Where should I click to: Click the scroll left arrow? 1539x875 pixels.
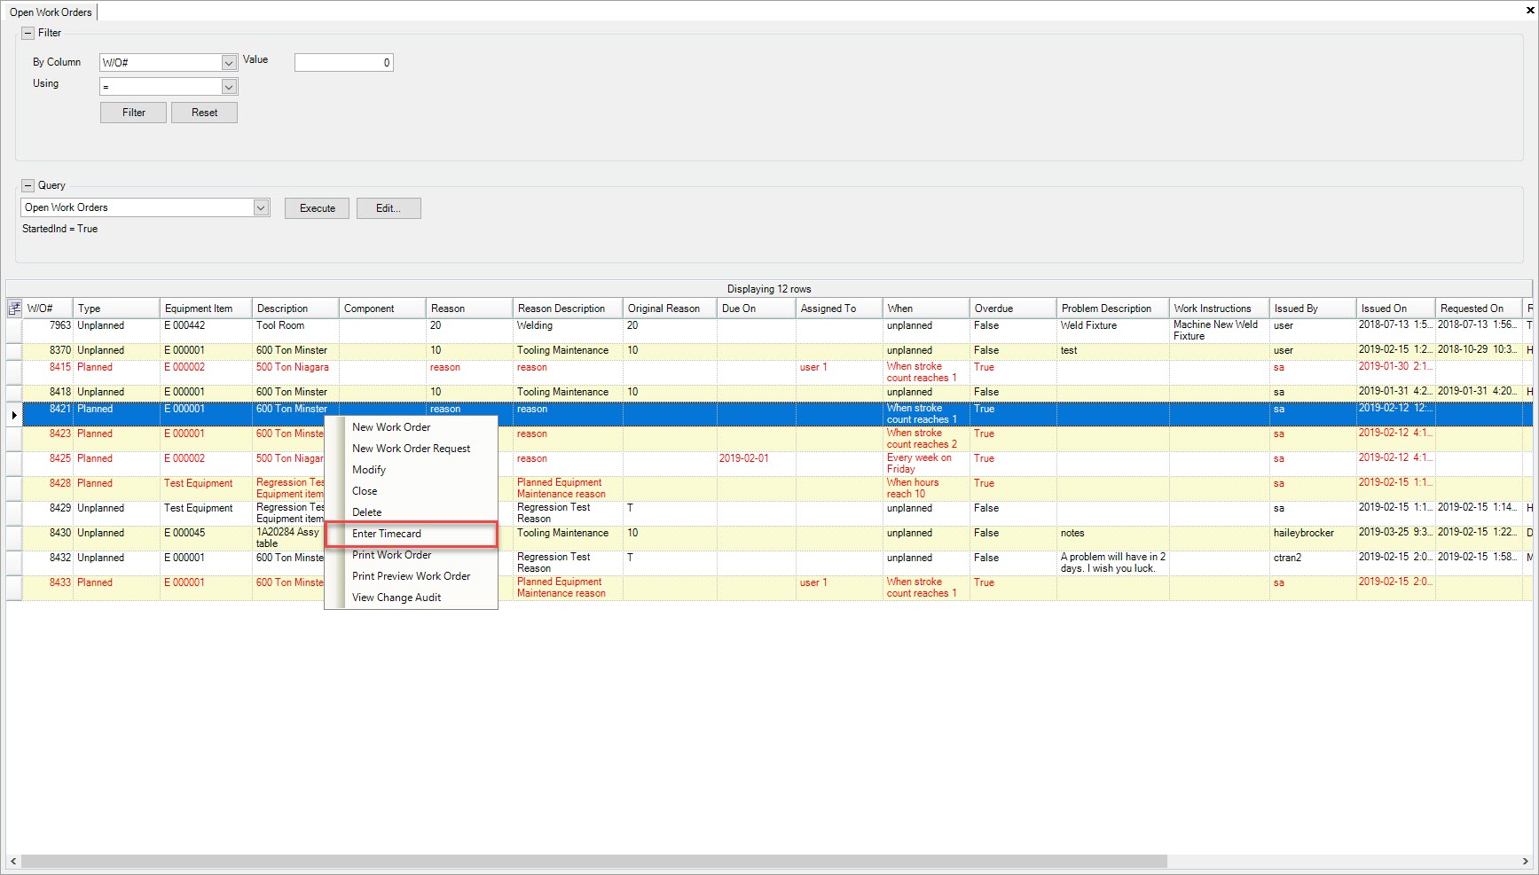tap(12, 861)
